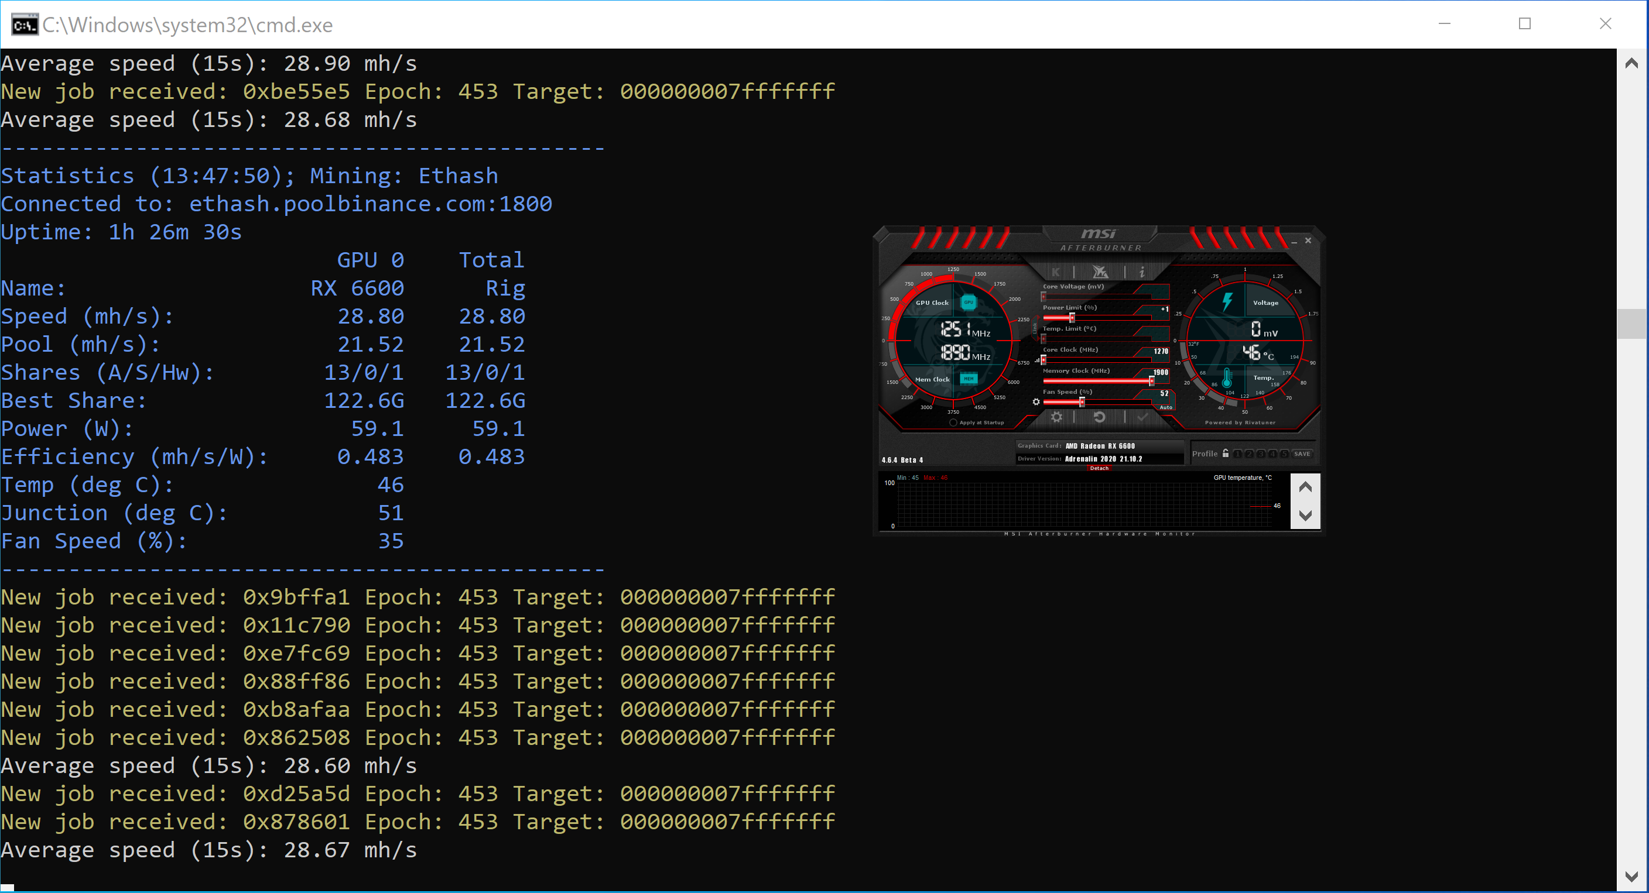Toggle the Link power and temp limits
The image size is (1649, 893).
coord(1035,328)
